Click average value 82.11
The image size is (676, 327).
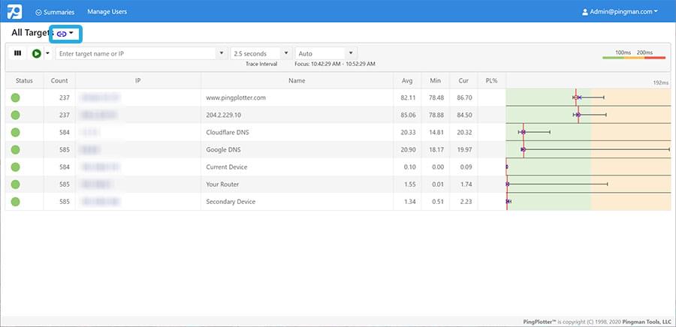(408, 97)
